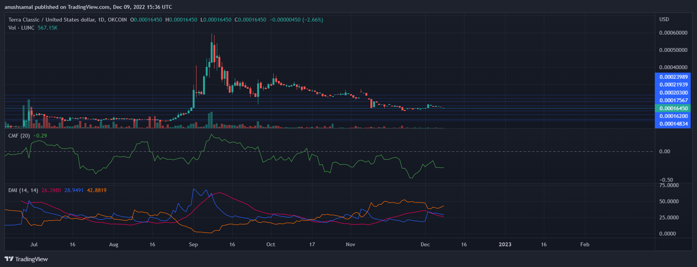
Task: Click the 2023 label on time axis
Action: [x=505, y=244]
